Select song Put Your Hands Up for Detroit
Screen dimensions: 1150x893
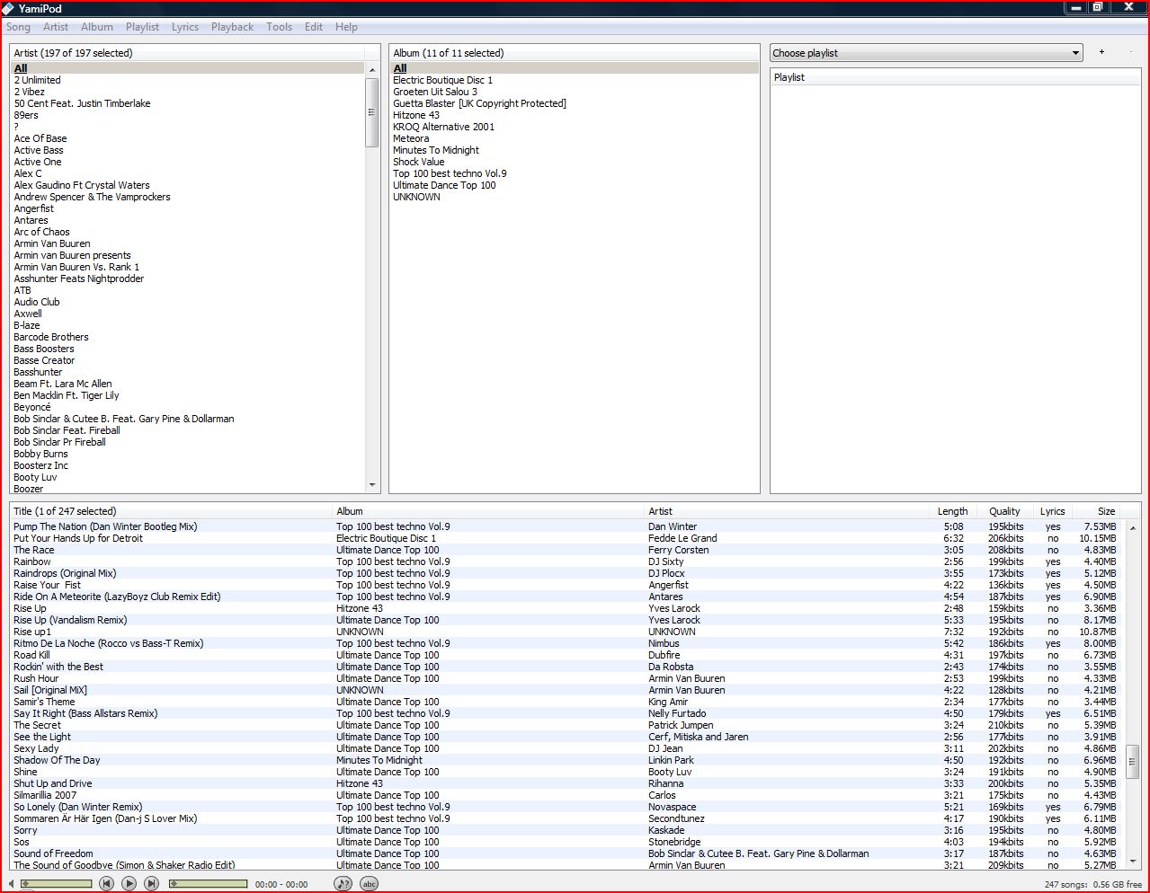(x=78, y=538)
